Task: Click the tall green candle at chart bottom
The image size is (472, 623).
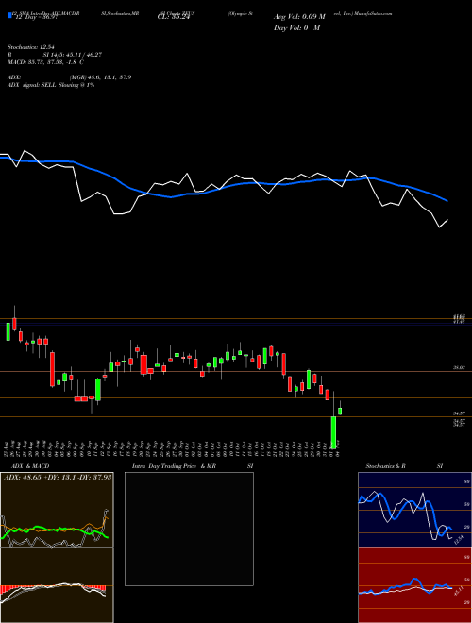Action: click(334, 432)
